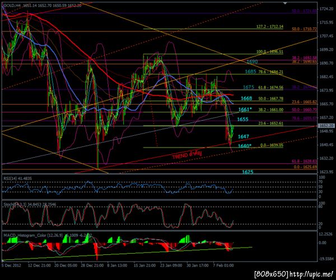Select the 7 Feb 01:00 time axis label
Image resolution: width=336 pixels, height=280 pixels.
223,265
